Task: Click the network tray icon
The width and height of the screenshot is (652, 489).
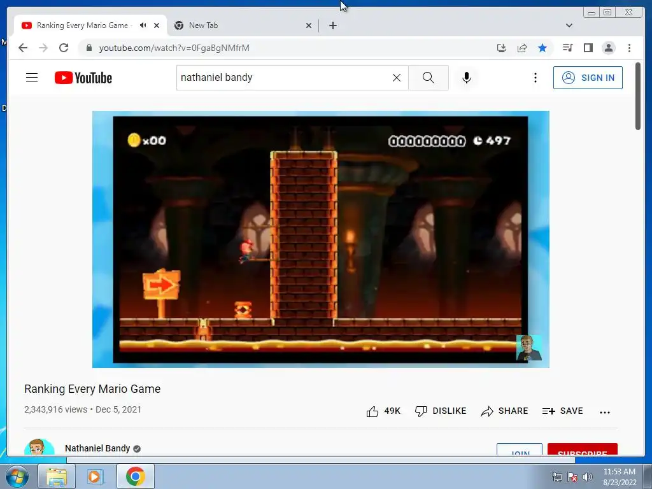Action: click(556, 477)
